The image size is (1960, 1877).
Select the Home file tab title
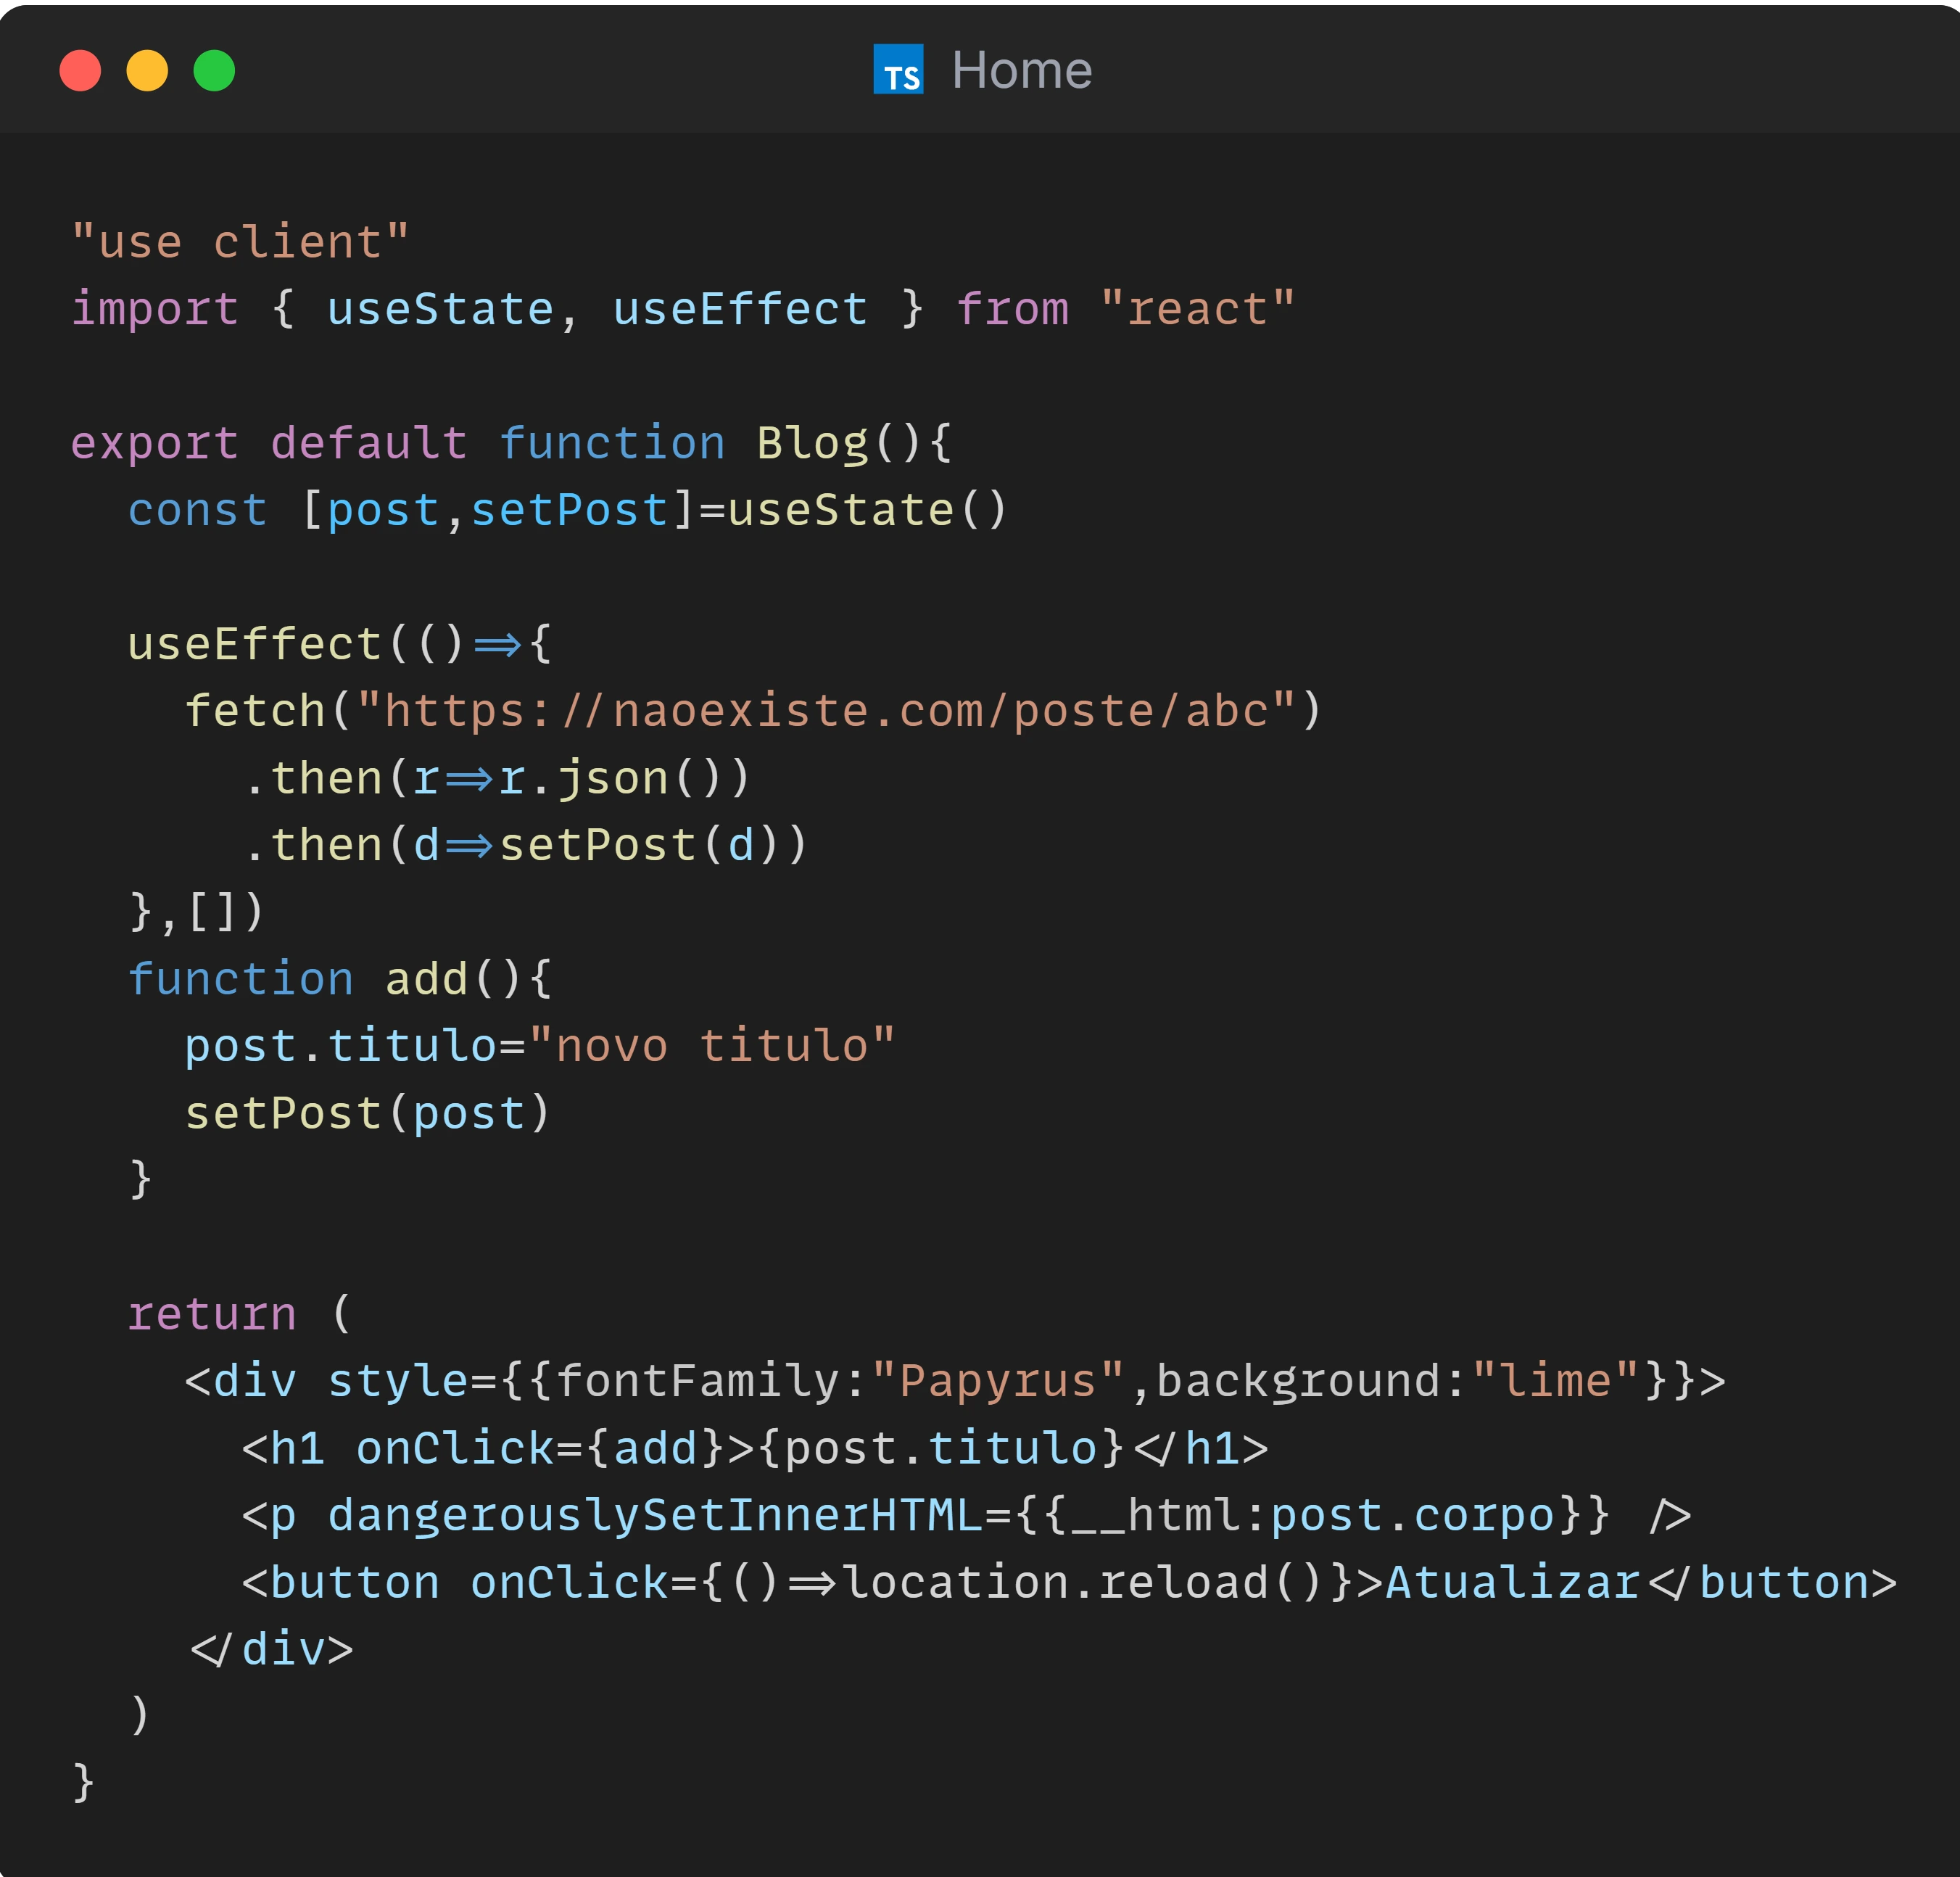tap(1021, 71)
